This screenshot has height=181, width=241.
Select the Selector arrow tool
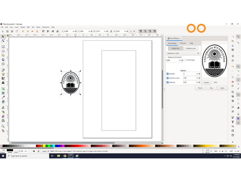3,36
